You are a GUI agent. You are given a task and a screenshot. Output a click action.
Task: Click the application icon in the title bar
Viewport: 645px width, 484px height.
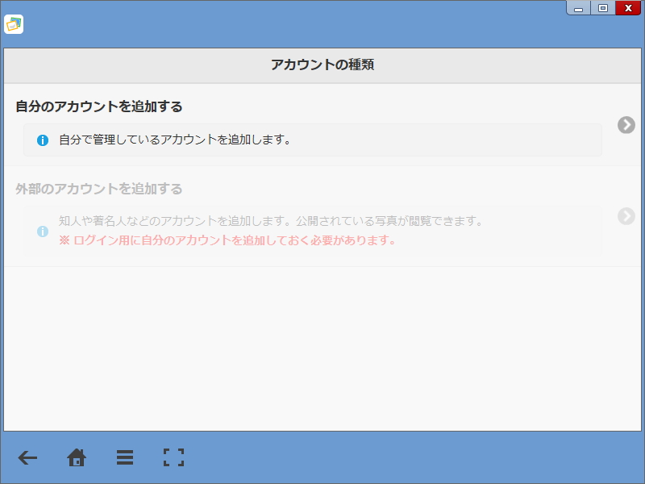13,25
